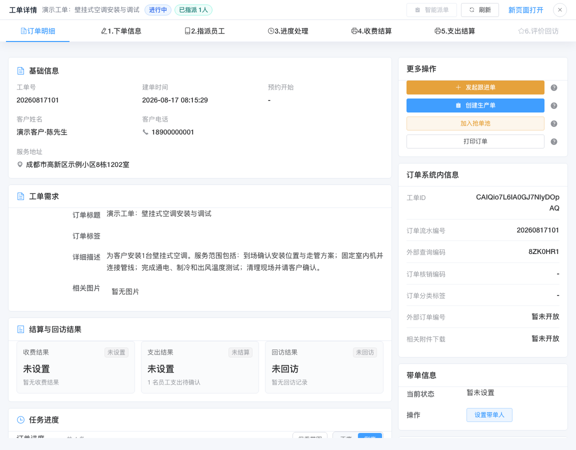The image size is (576, 450).
Task: Click help icon beside 创建生产单
Action: click(x=554, y=106)
